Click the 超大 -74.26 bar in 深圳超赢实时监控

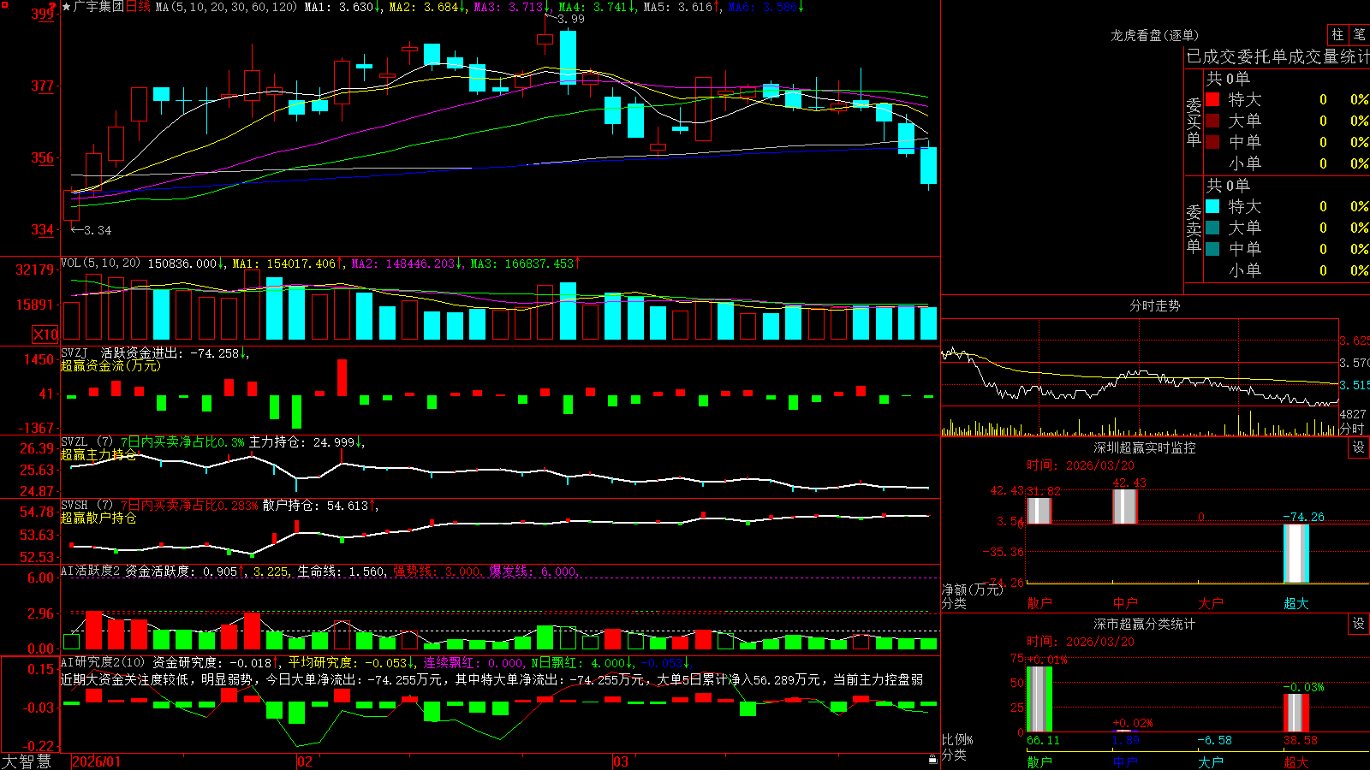pyautogui.click(x=1296, y=554)
